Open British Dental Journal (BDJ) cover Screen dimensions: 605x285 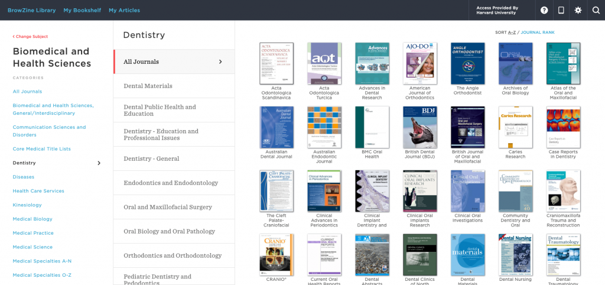(x=420, y=128)
